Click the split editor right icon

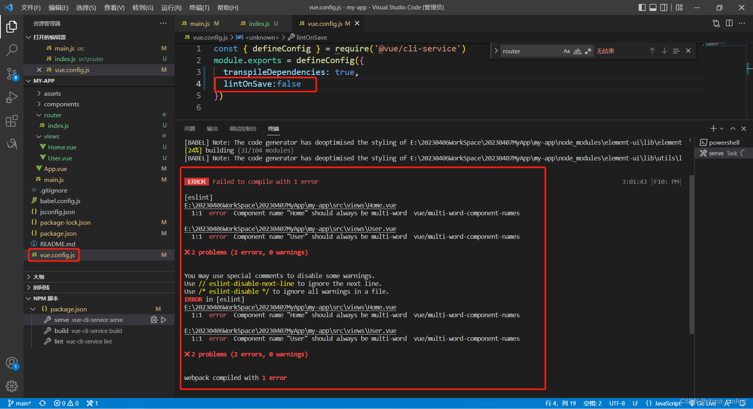coord(729,24)
